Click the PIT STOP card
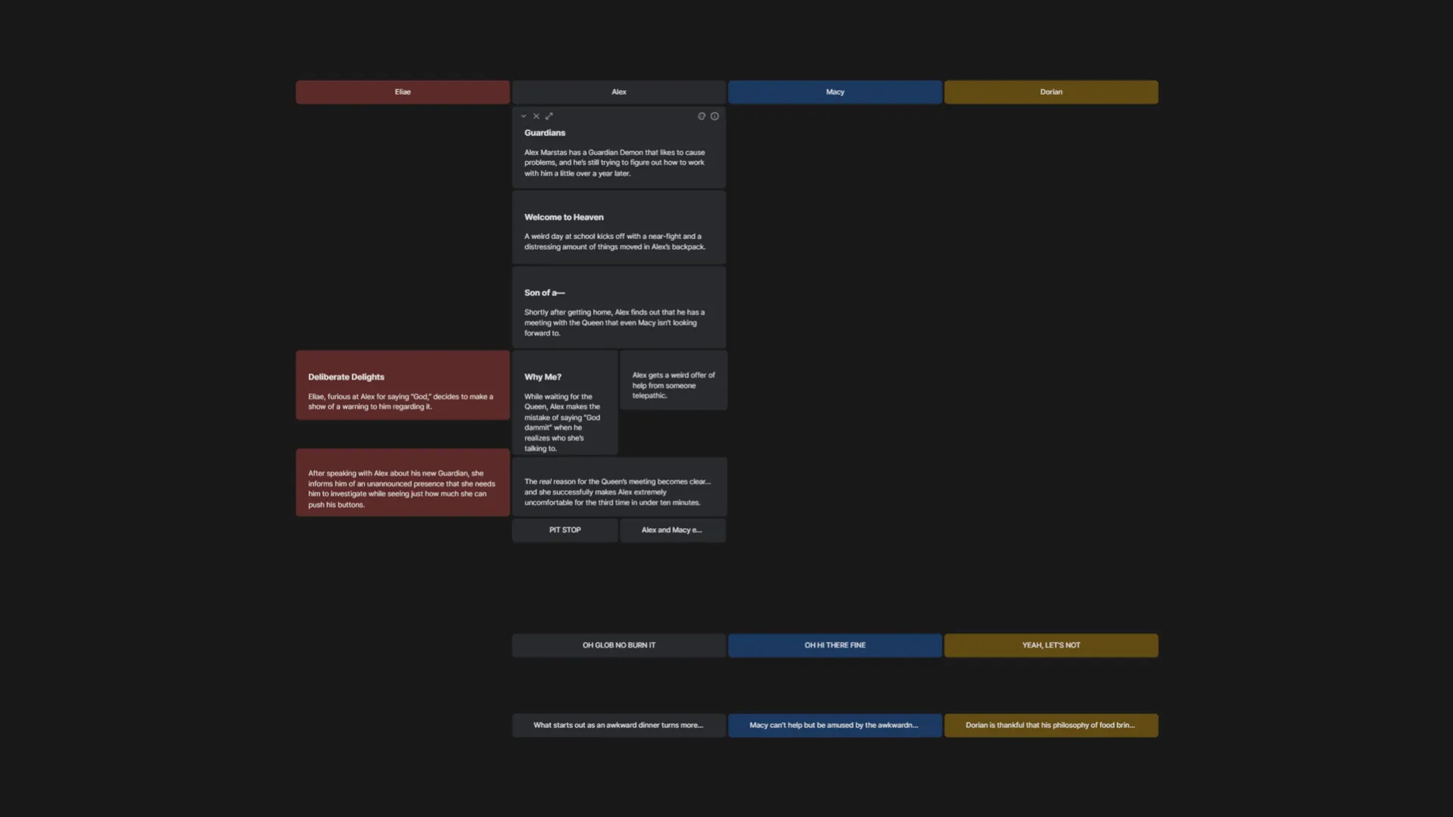1453x817 pixels. (565, 530)
